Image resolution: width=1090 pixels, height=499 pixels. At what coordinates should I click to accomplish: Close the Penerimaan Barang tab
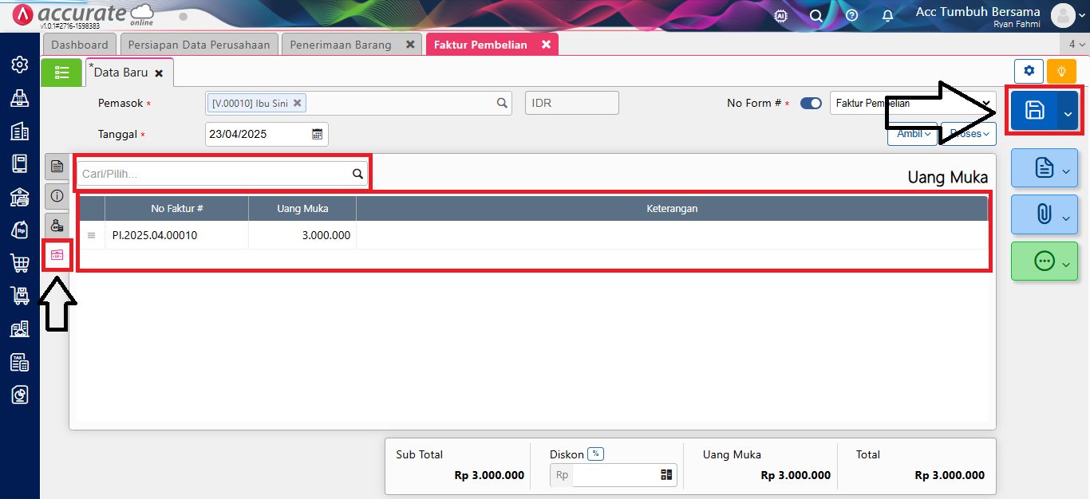coord(410,45)
